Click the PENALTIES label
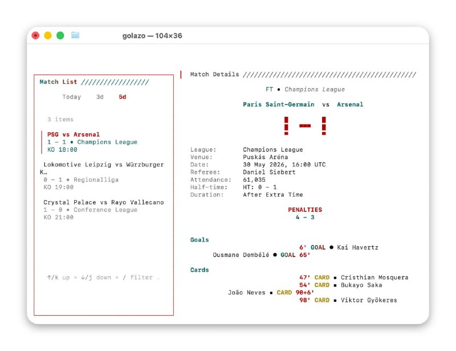 coord(305,210)
